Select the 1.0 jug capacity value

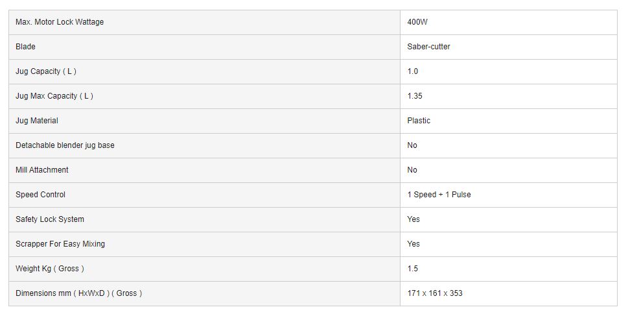[413, 71]
